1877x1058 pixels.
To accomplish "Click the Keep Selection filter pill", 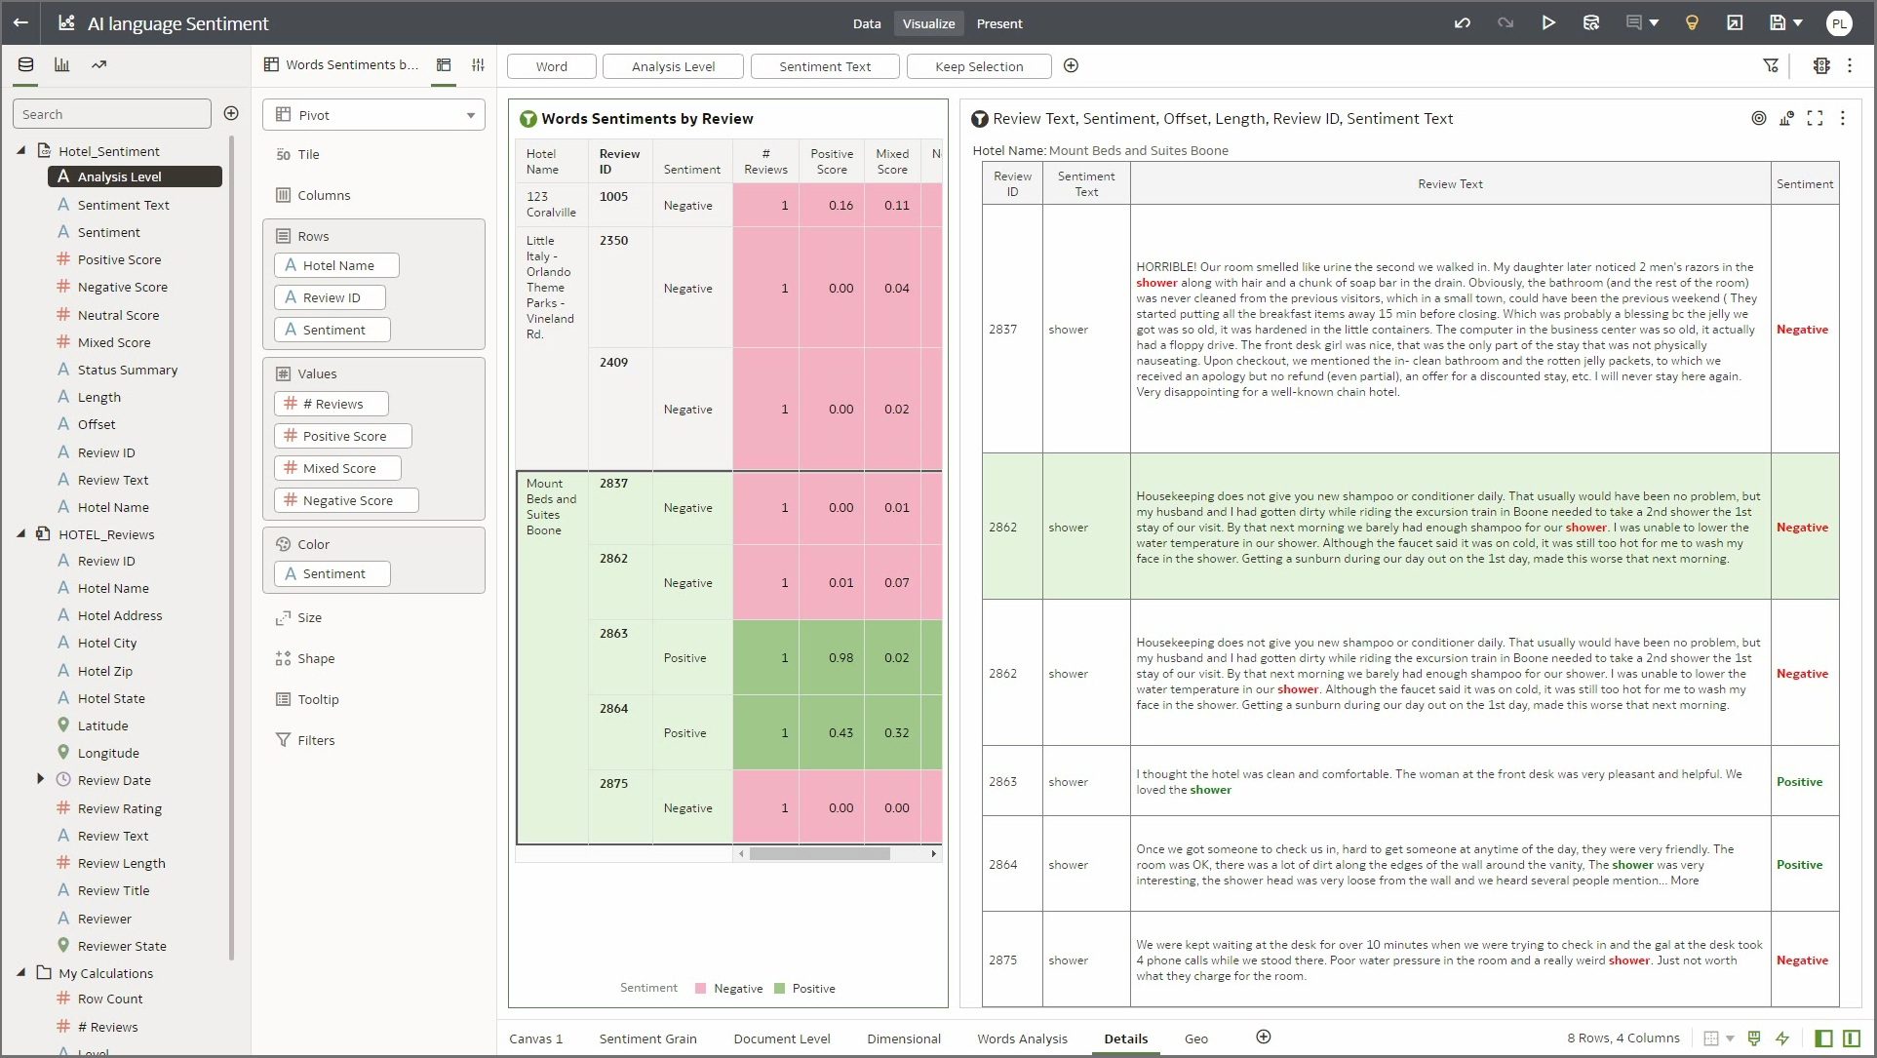I will pyautogui.click(x=978, y=66).
